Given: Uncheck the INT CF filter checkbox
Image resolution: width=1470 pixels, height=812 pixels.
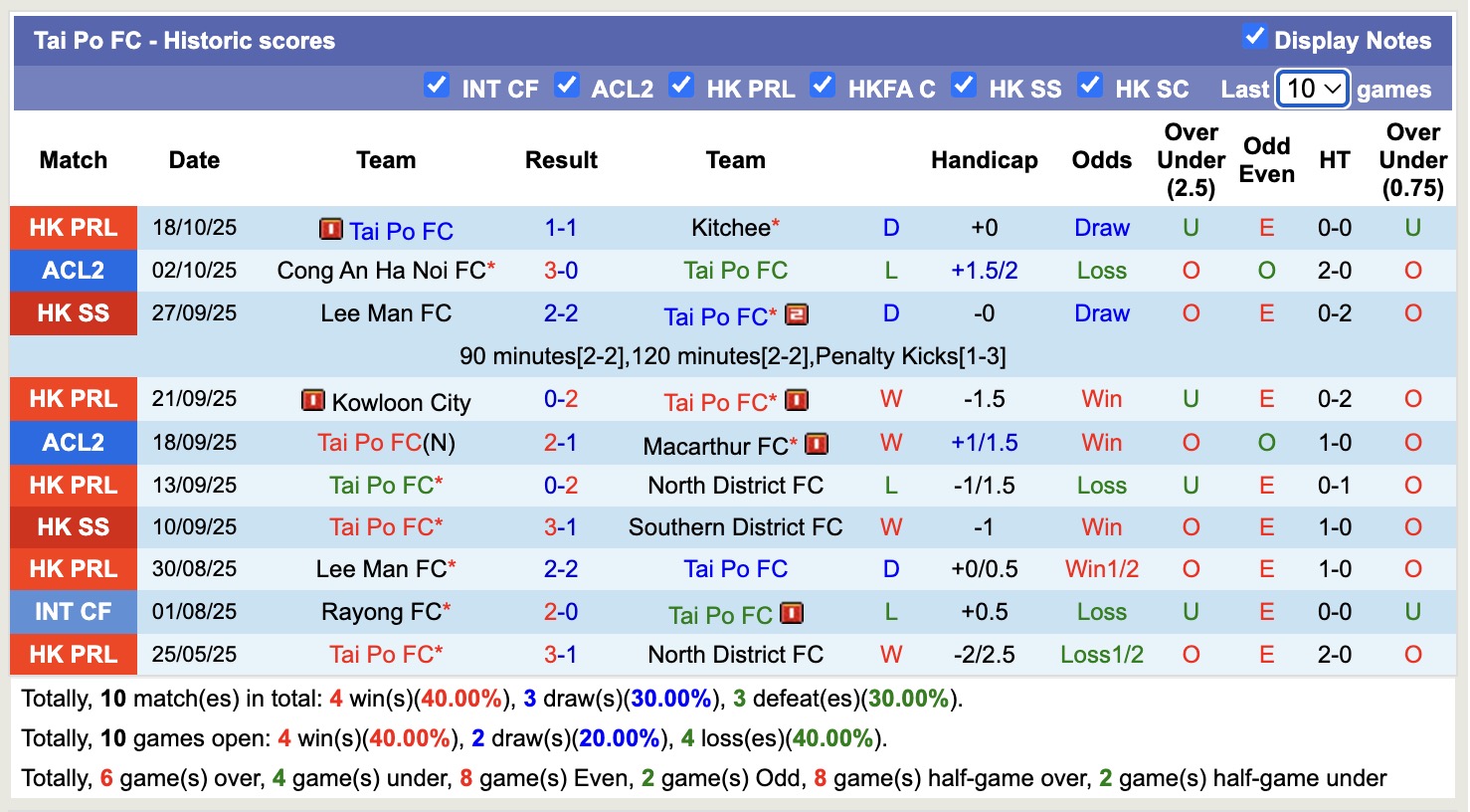Looking at the screenshot, I should coord(437,86).
